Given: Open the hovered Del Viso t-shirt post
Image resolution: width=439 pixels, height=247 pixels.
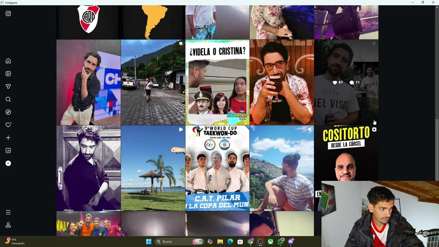Looking at the screenshot, I should tap(346, 82).
